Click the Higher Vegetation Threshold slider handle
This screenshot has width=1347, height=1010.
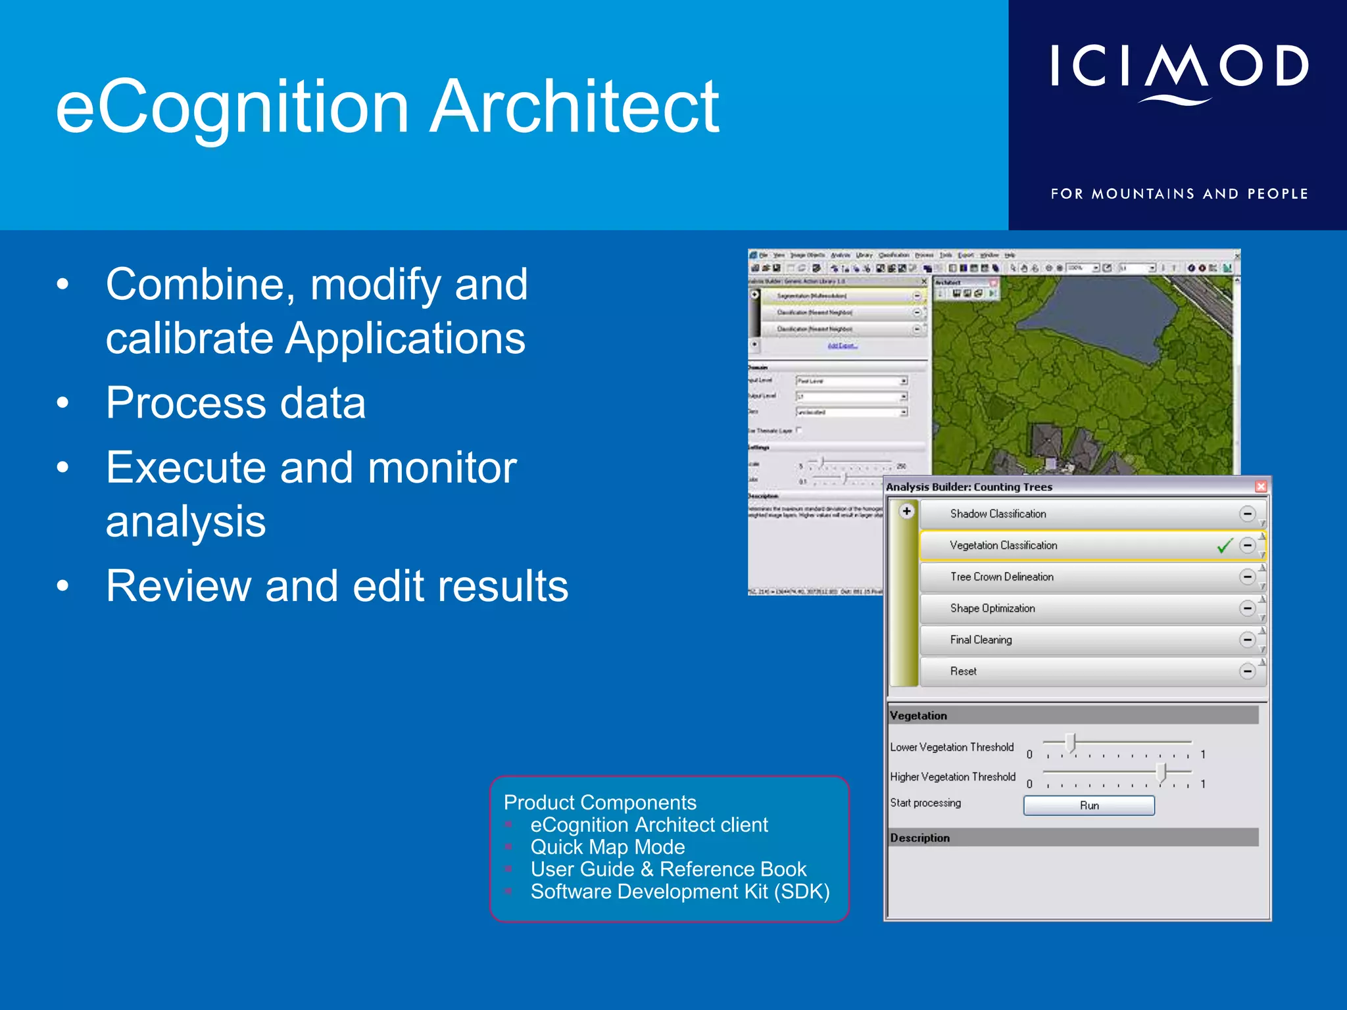(x=1162, y=772)
